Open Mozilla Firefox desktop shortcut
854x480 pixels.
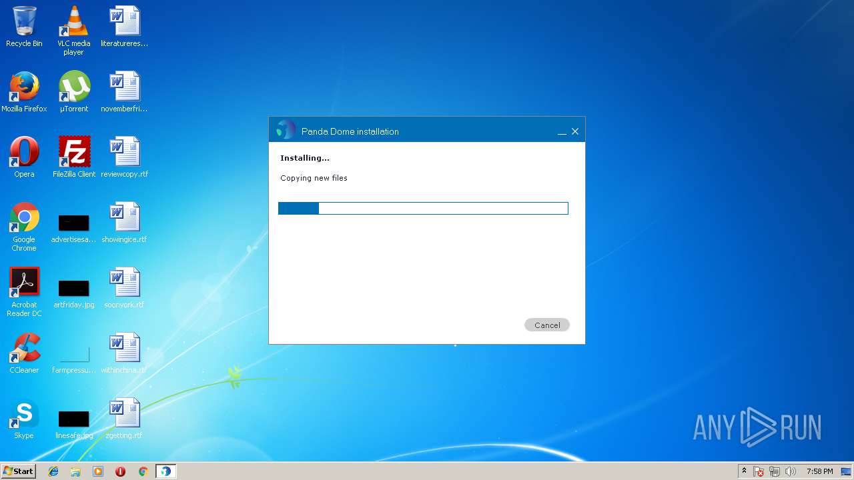pos(24,92)
